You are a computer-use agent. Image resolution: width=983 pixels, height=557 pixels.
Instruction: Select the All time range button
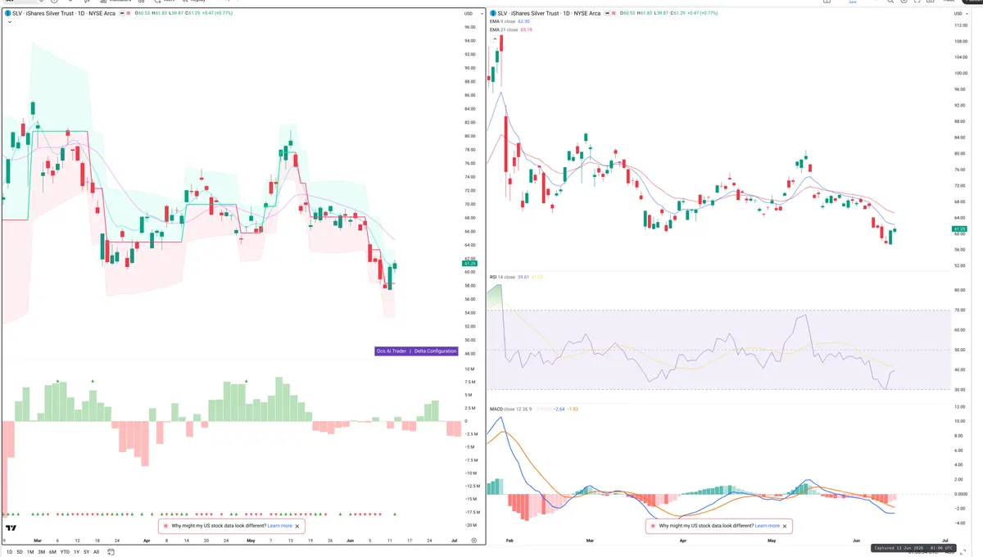(96, 552)
